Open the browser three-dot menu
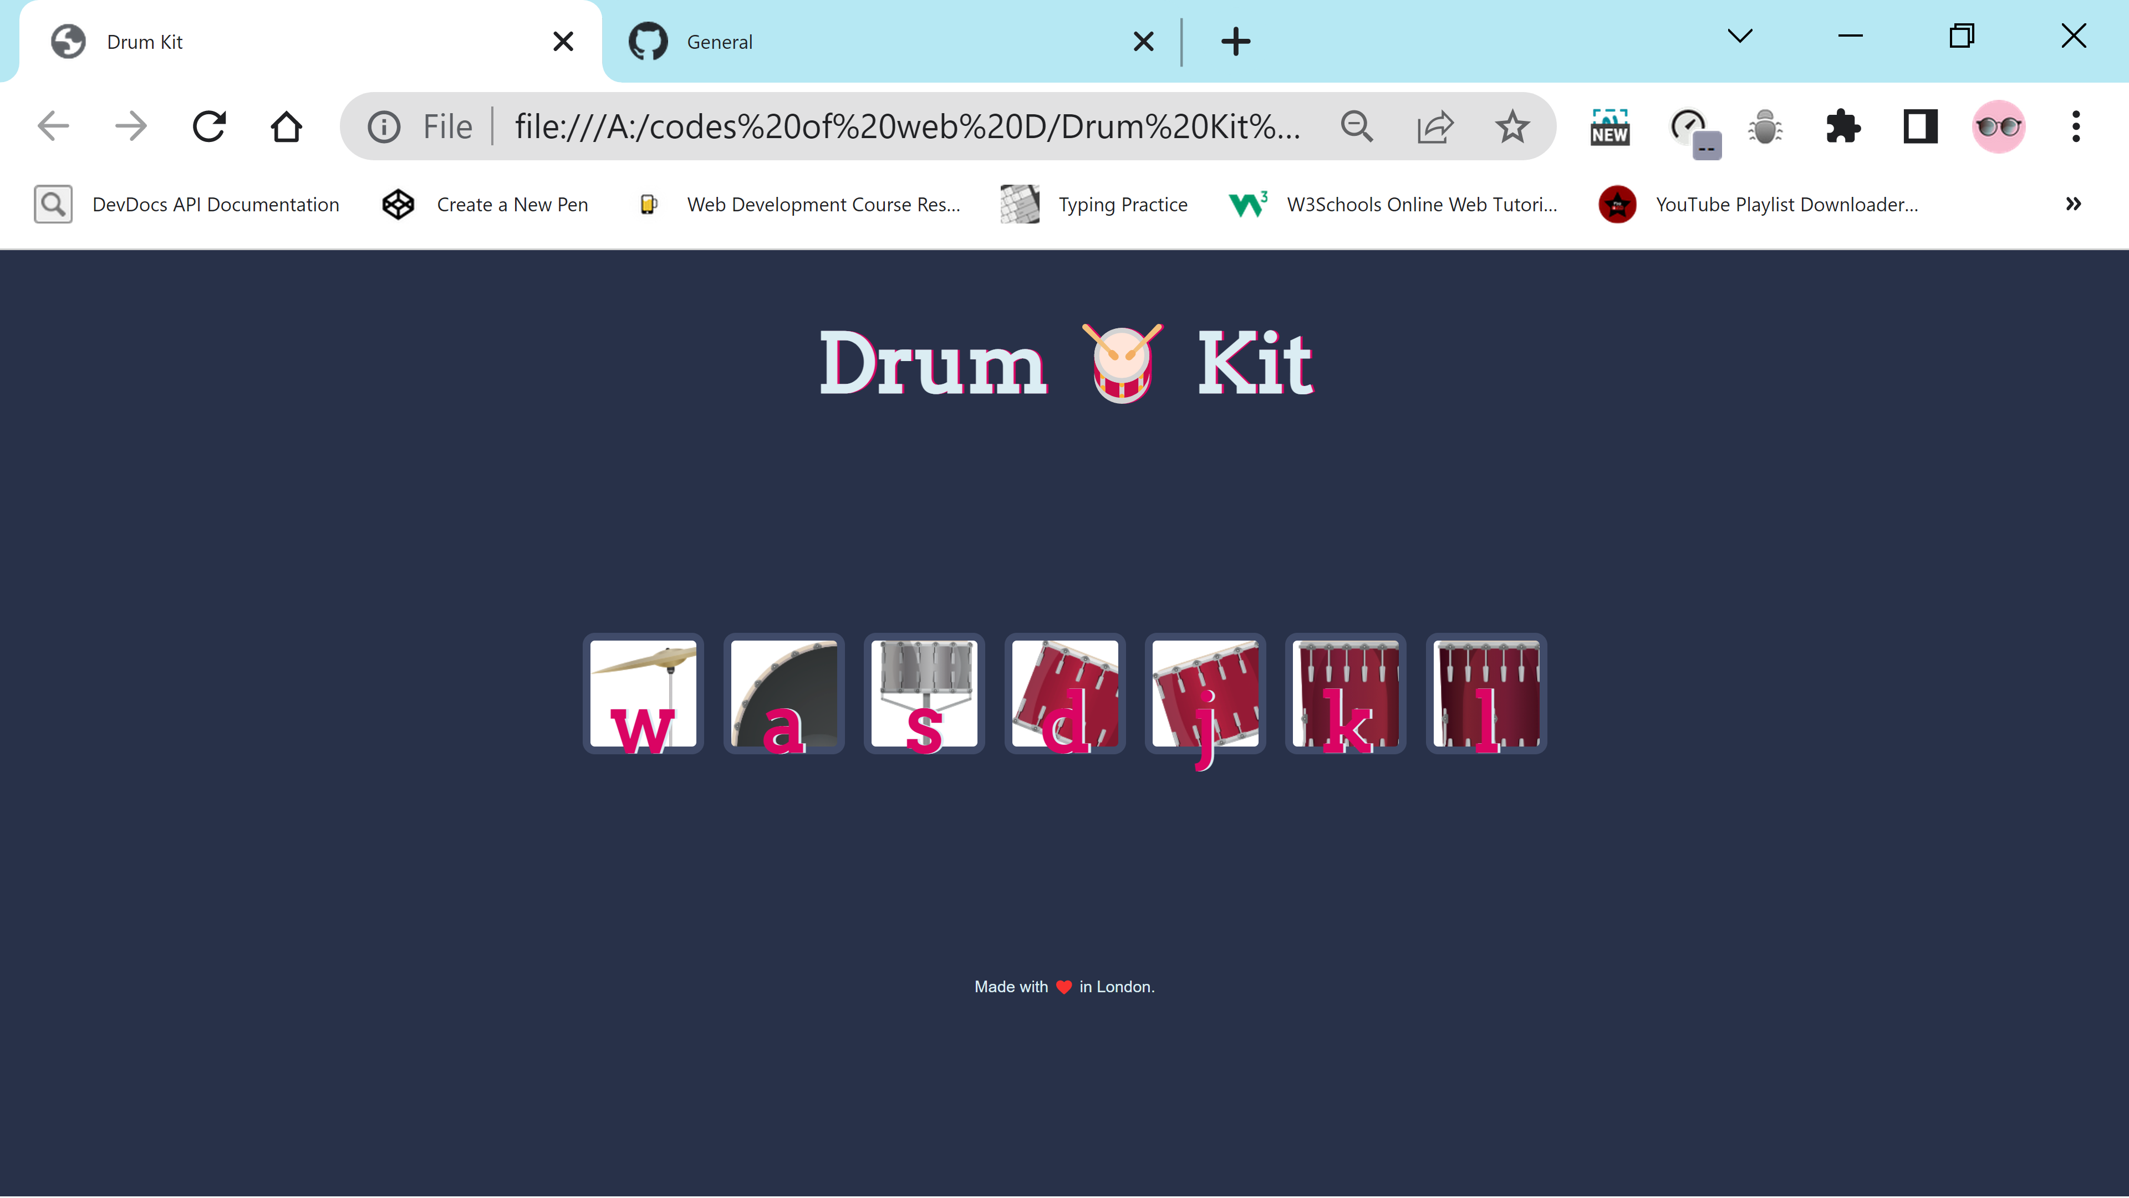Viewport: 2129px width, 1198px height. point(2075,126)
